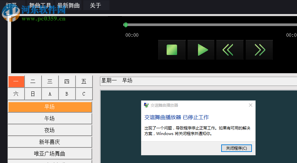Select the 四 day button
The width and height of the screenshot is (297, 163).
67,81
